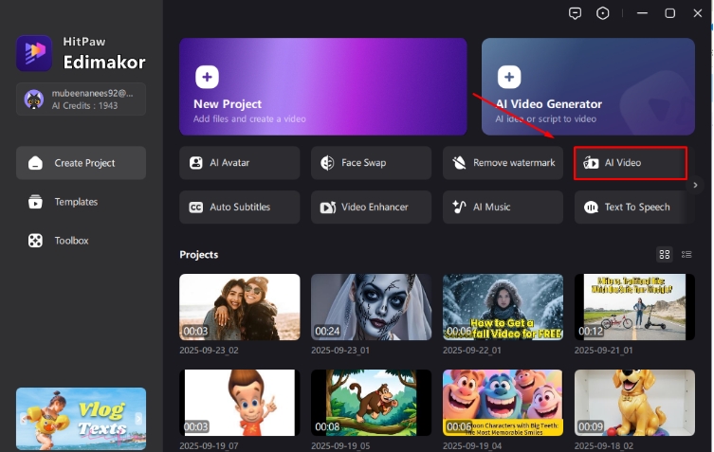
Task: Click the 'AI Credits : 1943' text
Action: (x=84, y=105)
